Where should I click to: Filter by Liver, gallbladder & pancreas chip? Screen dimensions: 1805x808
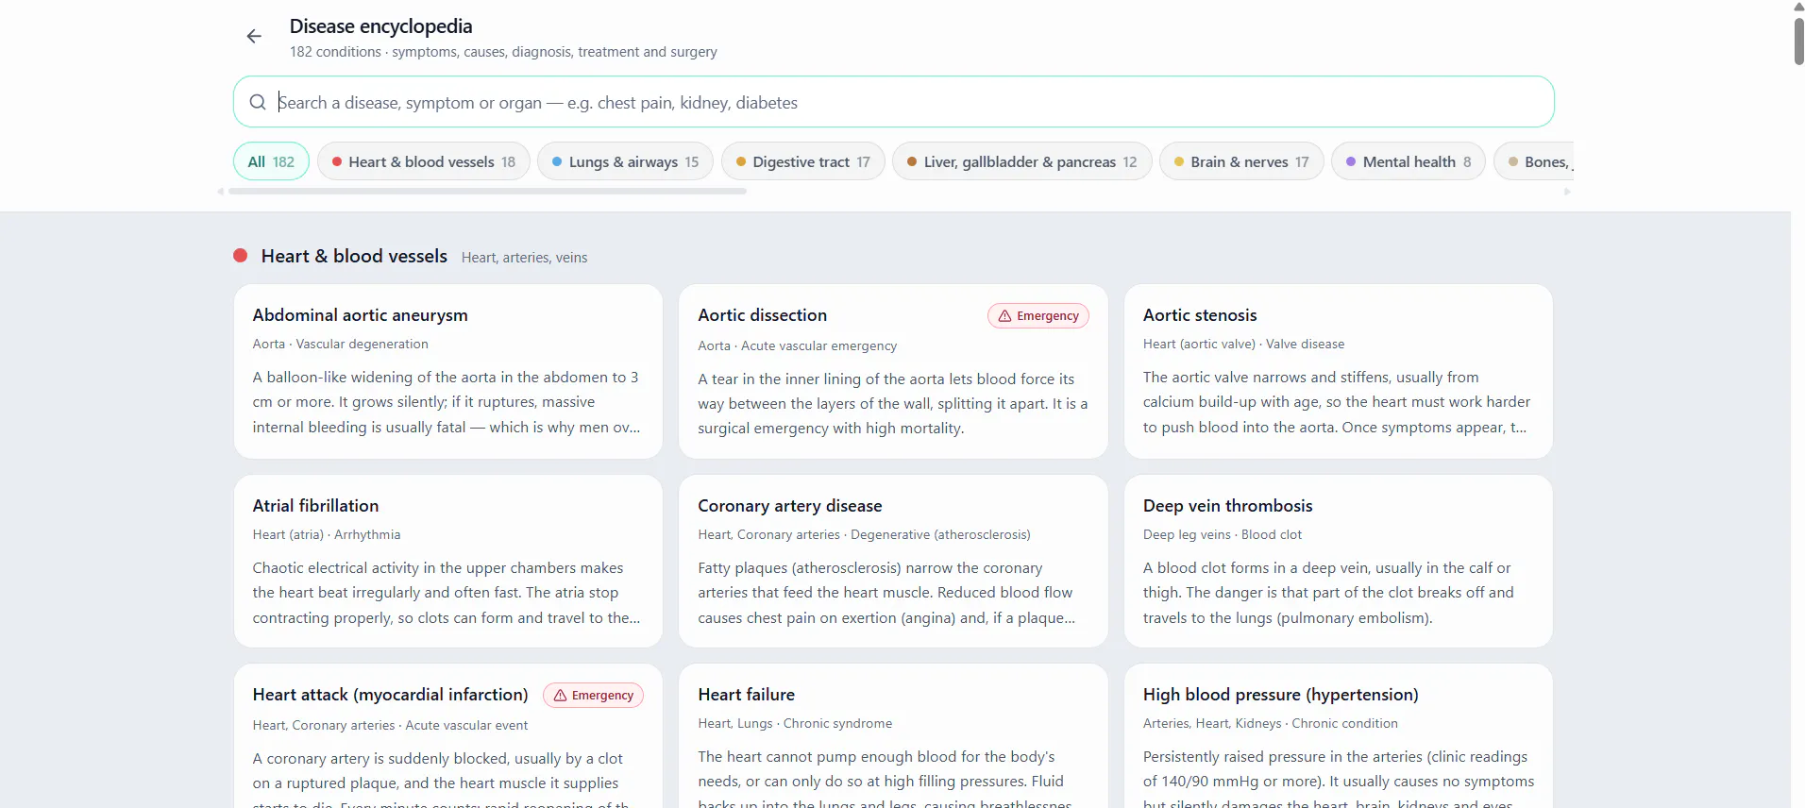pyautogui.click(x=1021, y=161)
